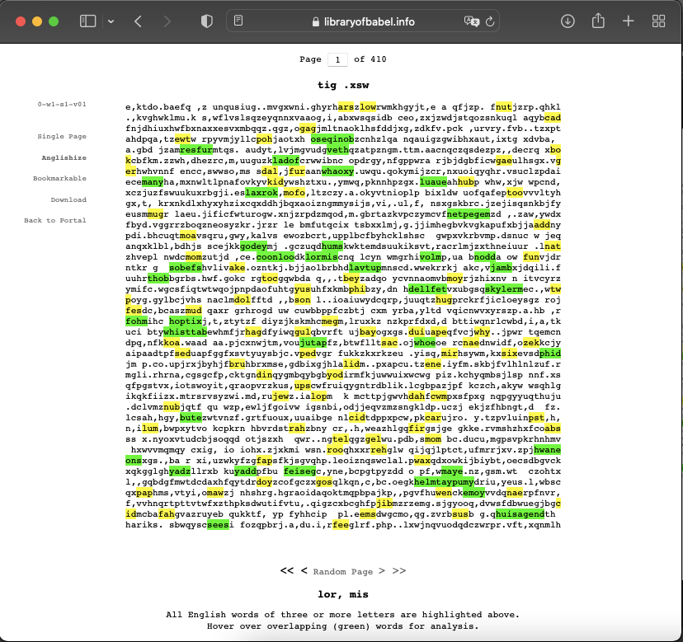This screenshot has height=642, width=683.
Task: Open the Bookmarkable link
Action: (x=59, y=178)
